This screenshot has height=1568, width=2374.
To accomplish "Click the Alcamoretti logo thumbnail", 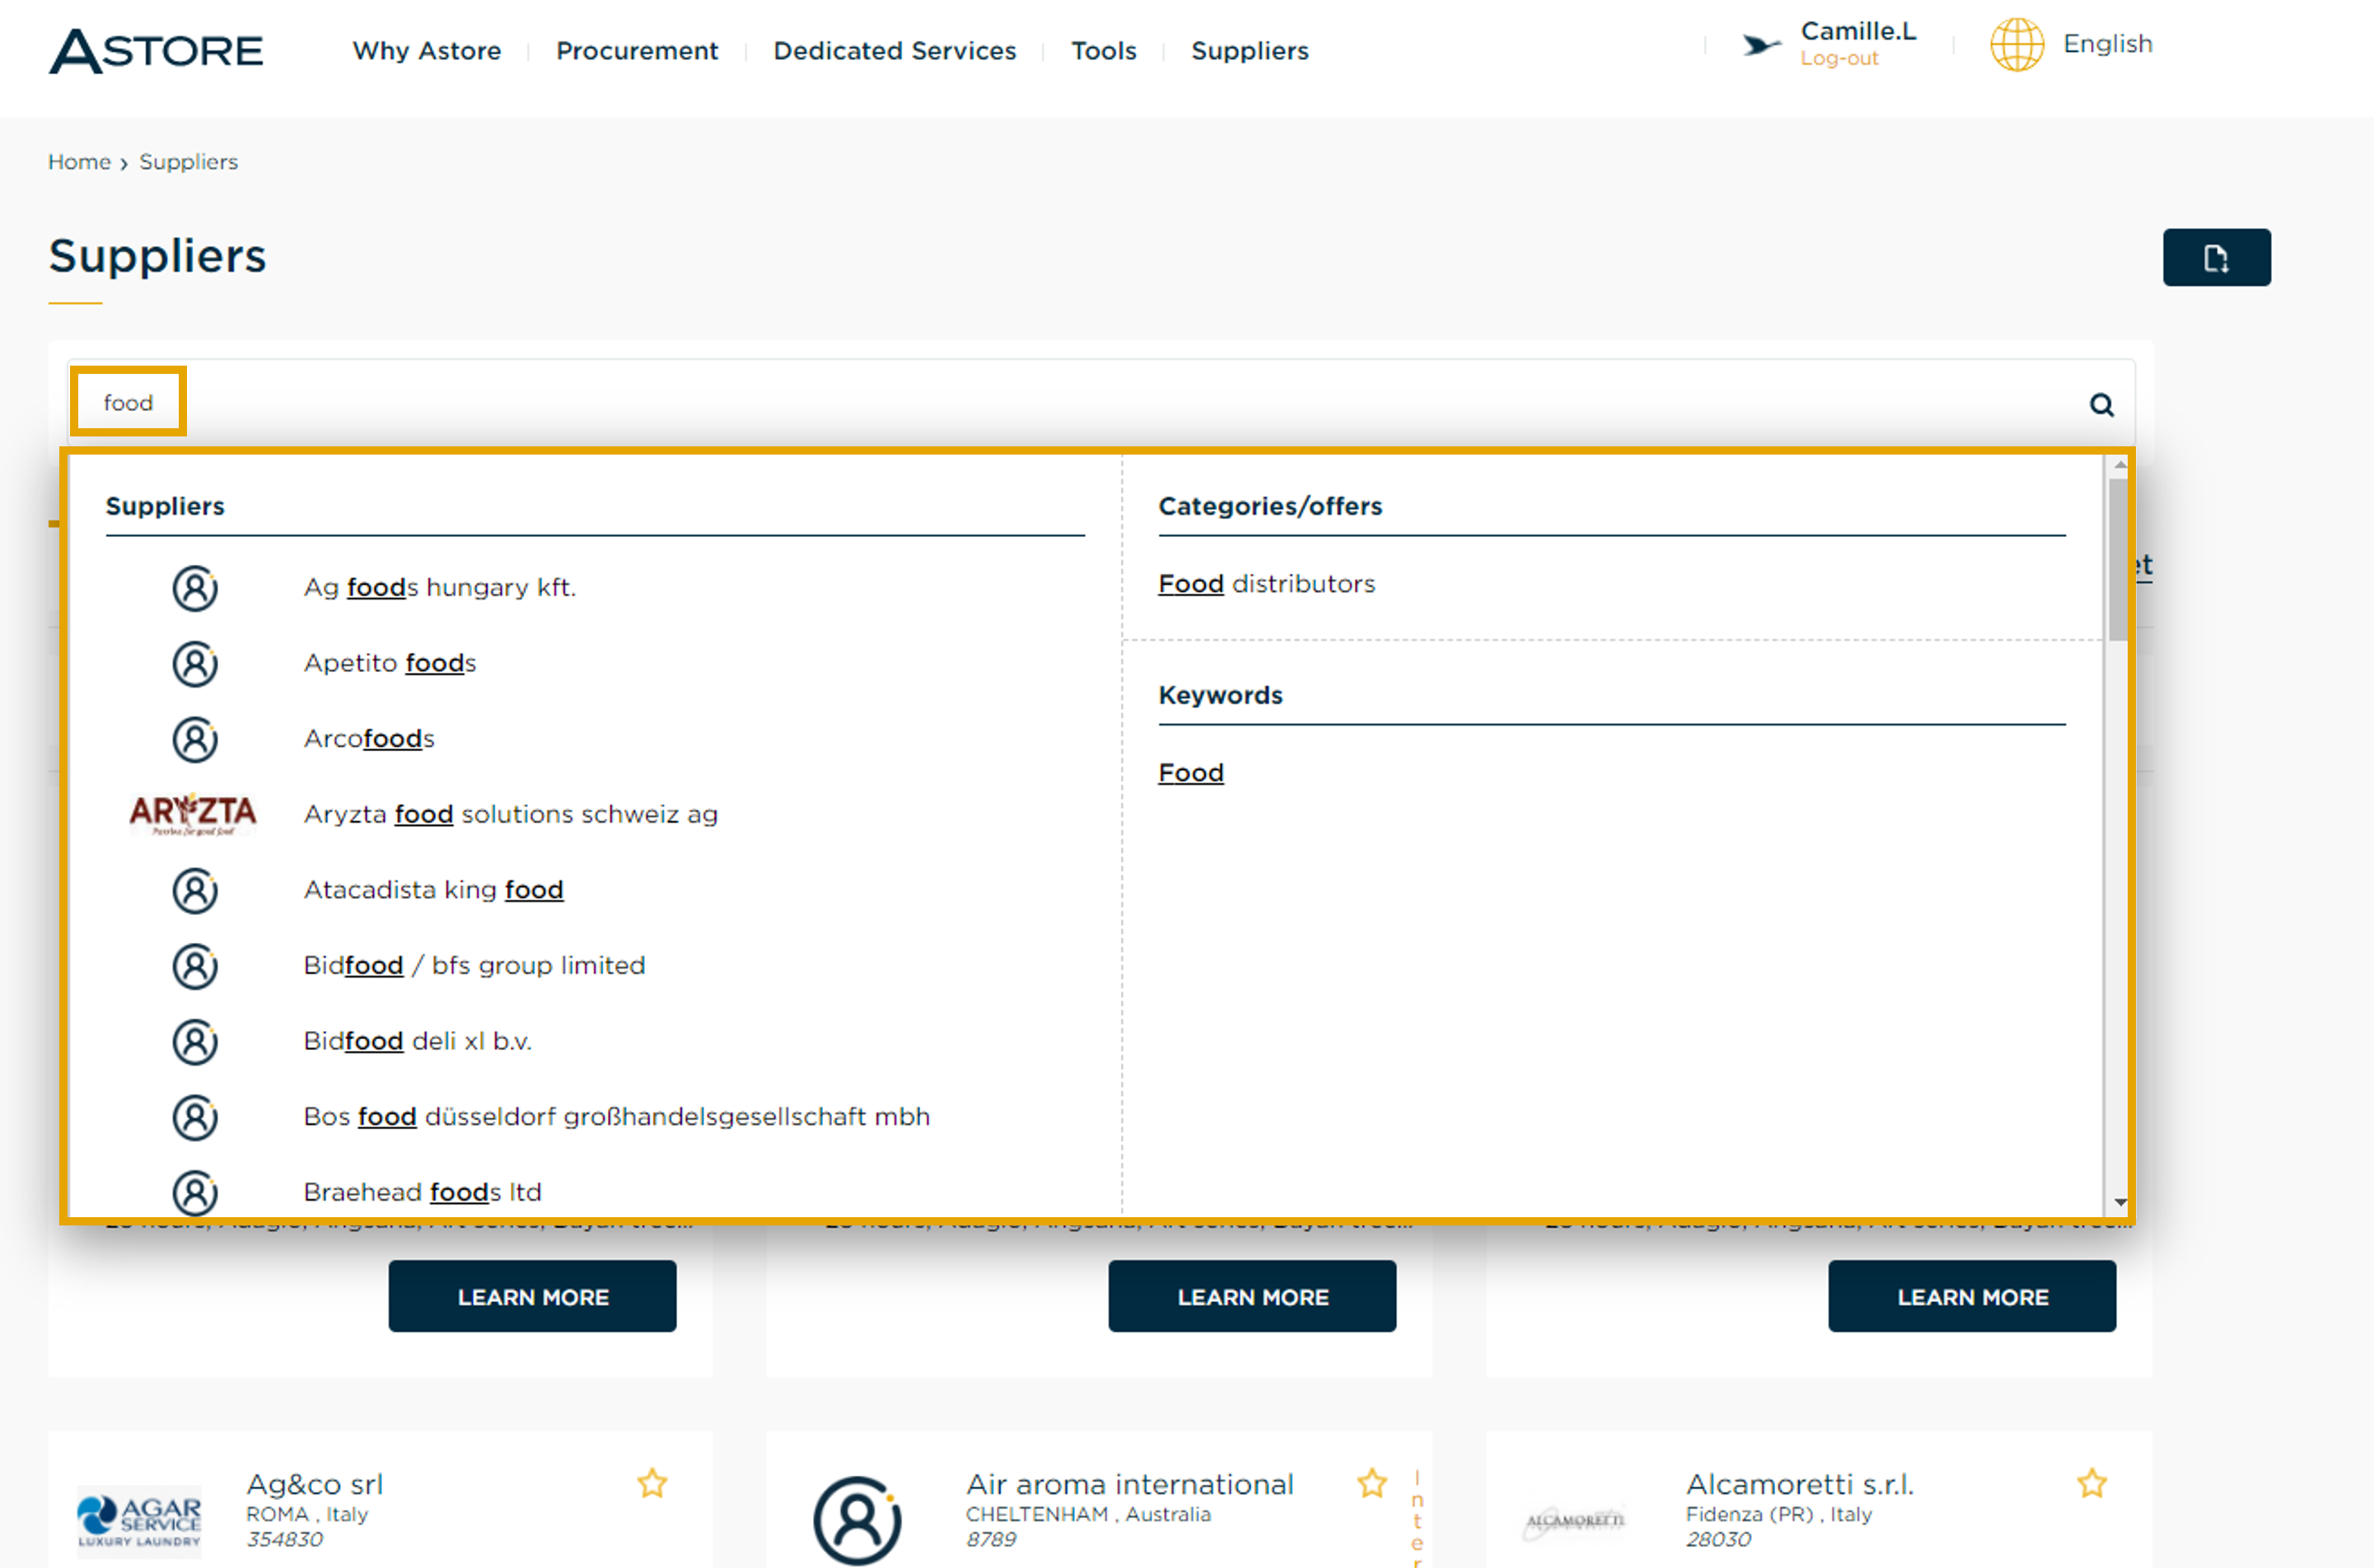I will point(1575,1521).
